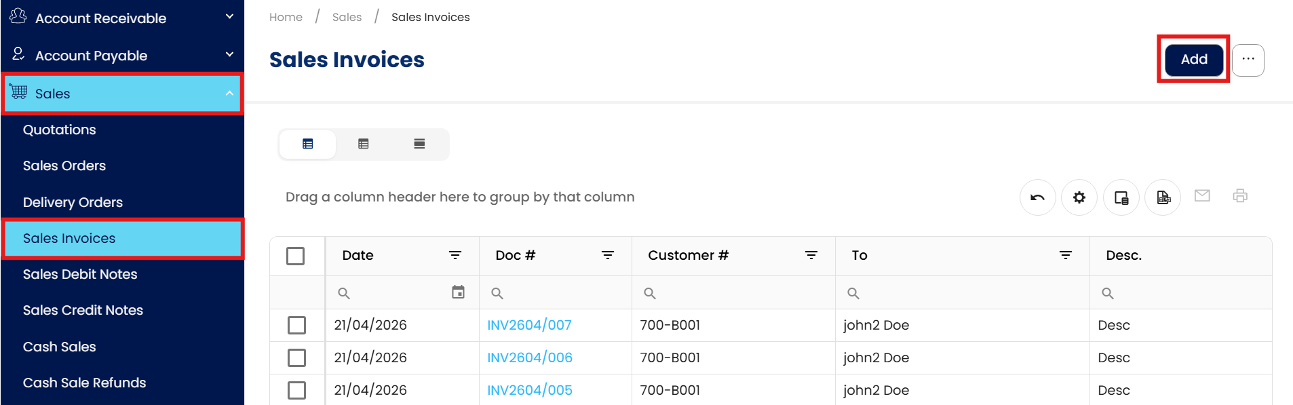Open grid settings gear icon
1293x405 pixels.
point(1079,197)
